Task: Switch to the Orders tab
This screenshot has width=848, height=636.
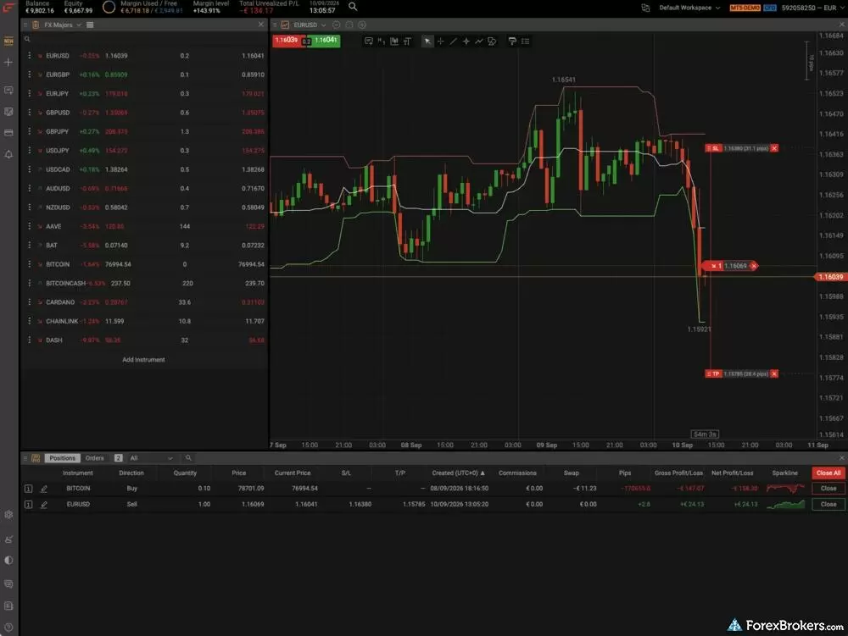Action: coord(95,458)
